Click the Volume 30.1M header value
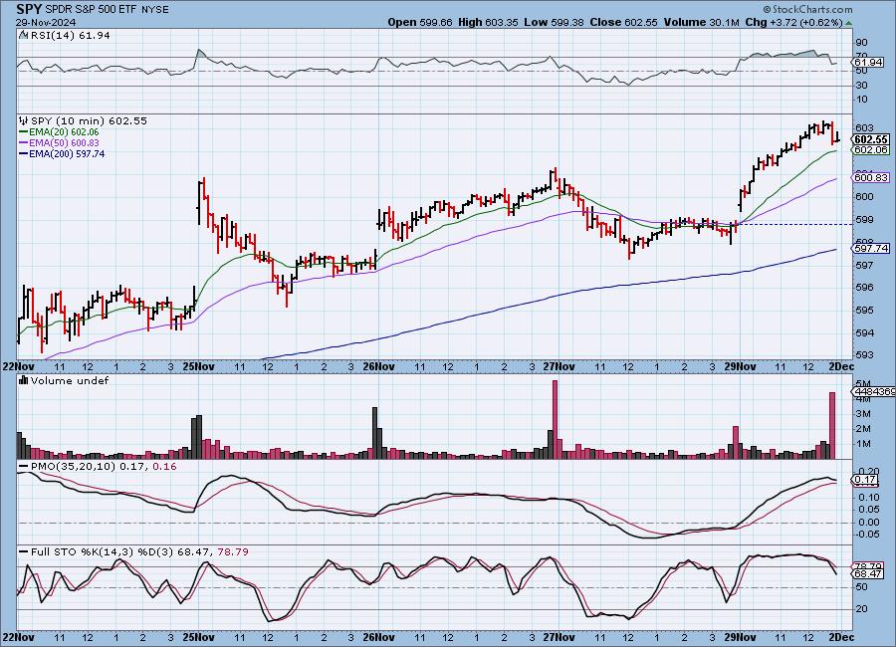 (x=702, y=22)
